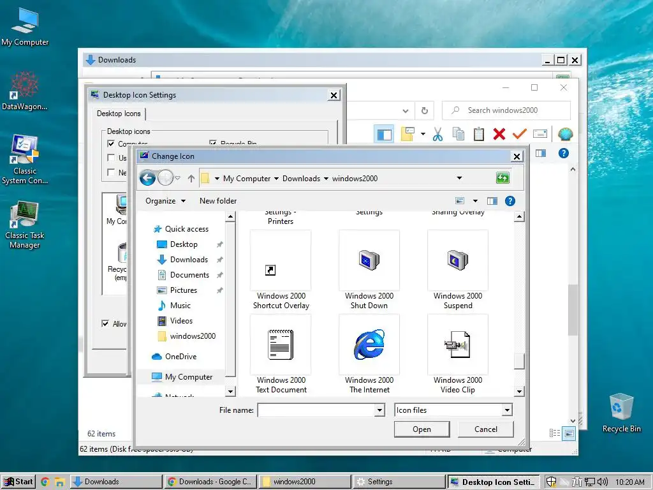
Task: Open Desktop in Quick access list
Action: pos(184,244)
